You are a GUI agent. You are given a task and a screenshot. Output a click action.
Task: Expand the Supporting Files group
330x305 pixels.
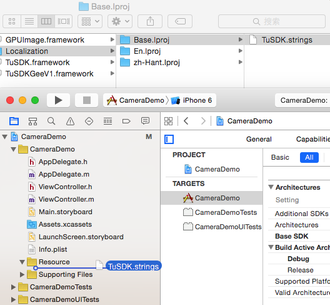pos(22,274)
